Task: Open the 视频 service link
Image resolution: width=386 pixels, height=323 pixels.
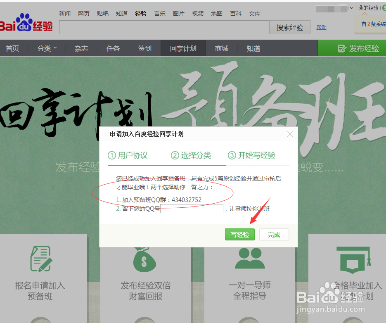Action: tap(197, 14)
